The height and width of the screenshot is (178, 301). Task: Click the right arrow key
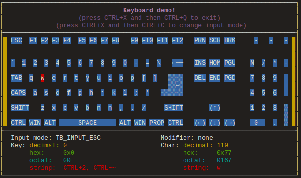[230, 123]
